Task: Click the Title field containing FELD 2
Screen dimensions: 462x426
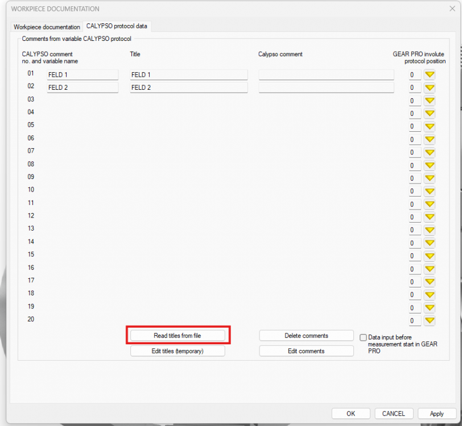Action: 188,88
